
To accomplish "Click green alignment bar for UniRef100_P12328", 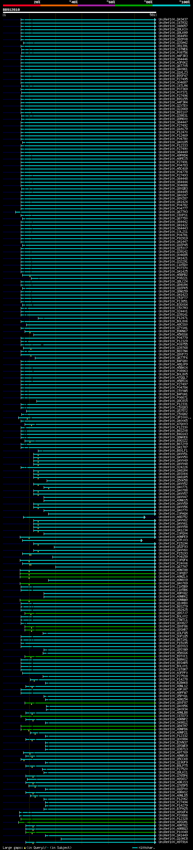I will click(x=88, y=819).
